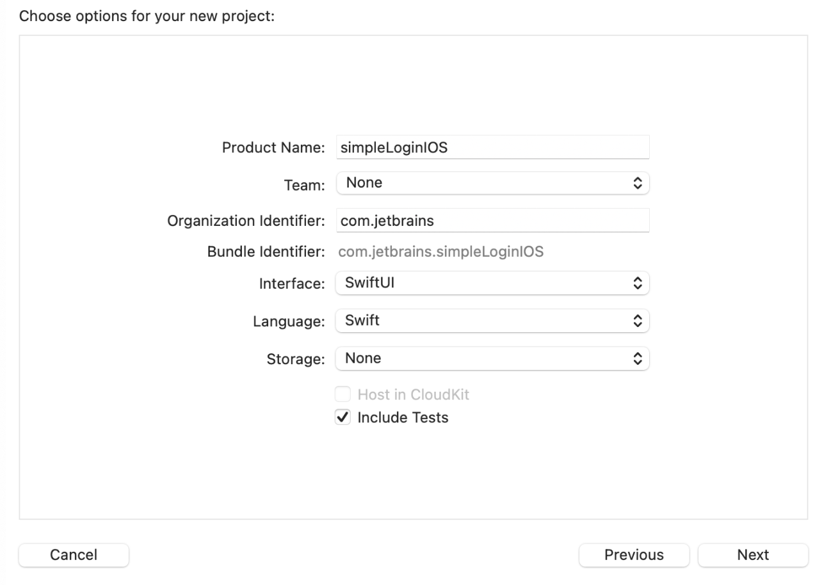Click the "Product Name:" label
Viewport: 822px width, 585px height.
pyautogui.click(x=273, y=147)
